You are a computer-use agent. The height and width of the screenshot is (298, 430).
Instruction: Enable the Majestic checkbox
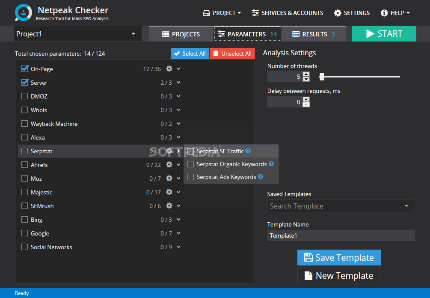(25, 192)
